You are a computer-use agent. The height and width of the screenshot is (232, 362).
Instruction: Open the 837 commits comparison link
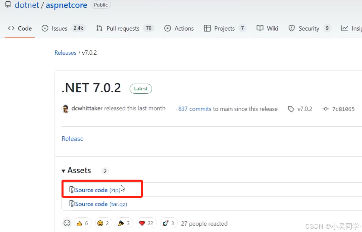195,109
